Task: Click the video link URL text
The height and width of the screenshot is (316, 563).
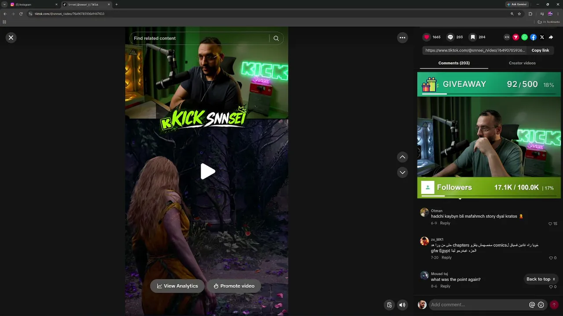Action: [x=475, y=50]
